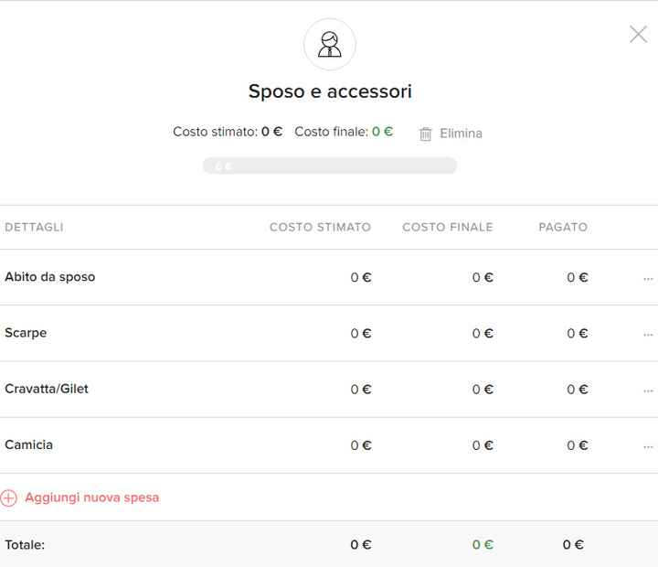
Task: Click the green total final cost value
Action: (x=483, y=545)
